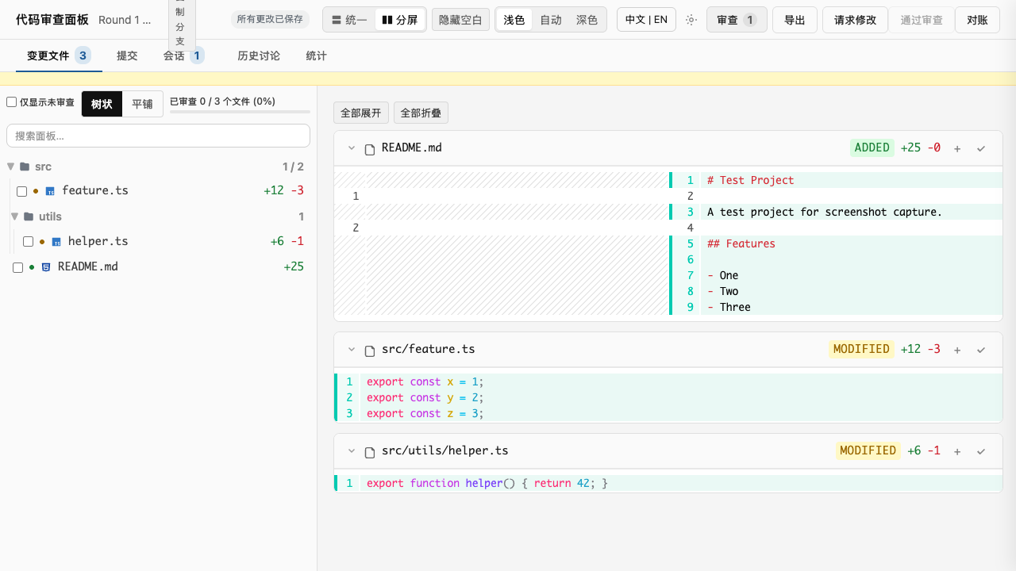Click 全部展开 expand all button
The height and width of the screenshot is (571, 1016).
coord(361,113)
